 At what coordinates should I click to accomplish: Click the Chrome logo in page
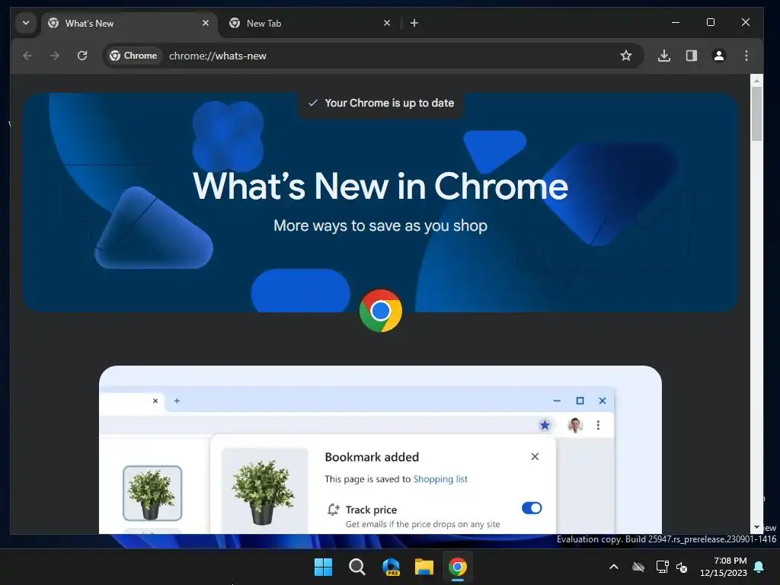(x=381, y=311)
